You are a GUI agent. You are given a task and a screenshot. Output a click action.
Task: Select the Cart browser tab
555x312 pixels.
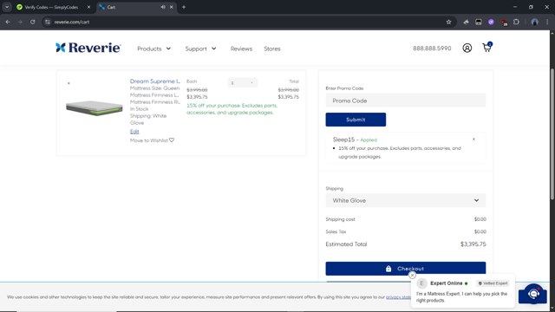pyautogui.click(x=136, y=7)
